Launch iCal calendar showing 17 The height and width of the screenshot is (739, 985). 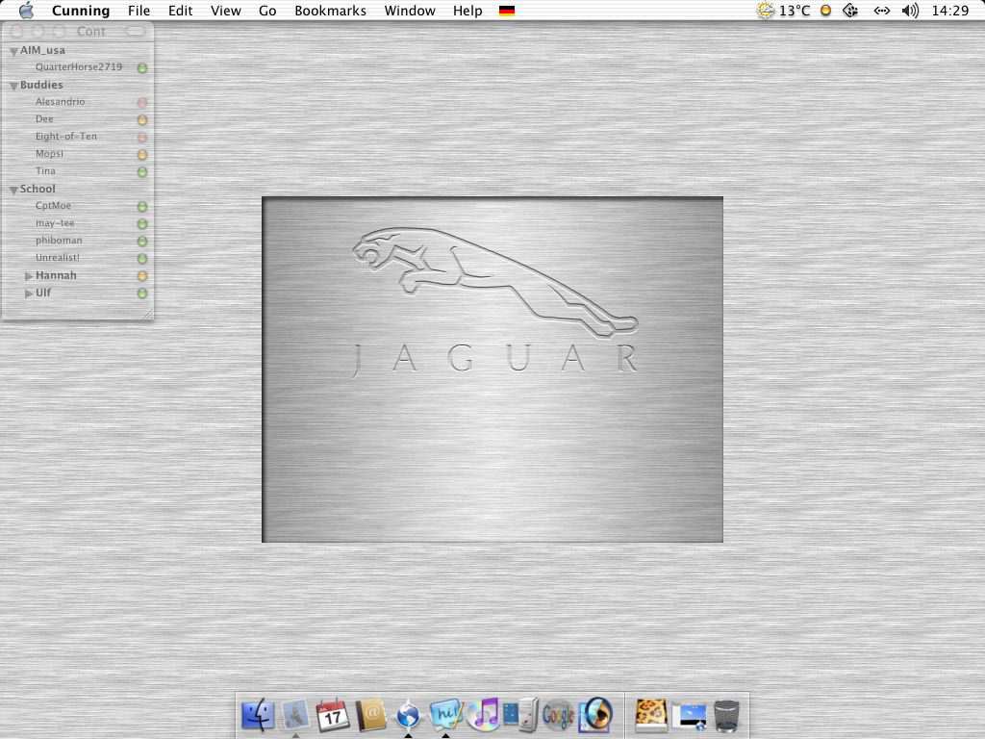(332, 715)
